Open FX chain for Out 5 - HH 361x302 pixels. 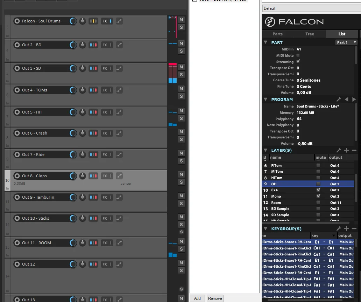click(105, 112)
